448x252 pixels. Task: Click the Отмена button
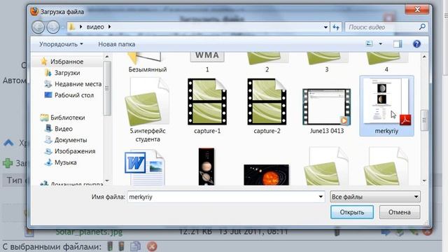point(400,212)
